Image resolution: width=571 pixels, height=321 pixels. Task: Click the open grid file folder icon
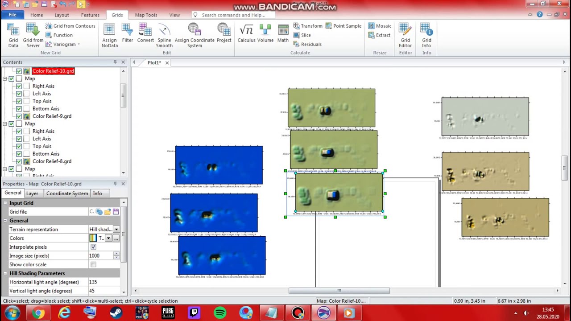(108, 212)
